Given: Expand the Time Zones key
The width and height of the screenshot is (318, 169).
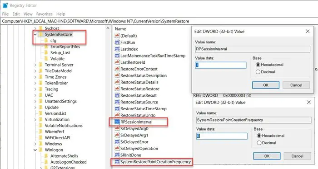Looking at the screenshot, I should tap(35, 77).
